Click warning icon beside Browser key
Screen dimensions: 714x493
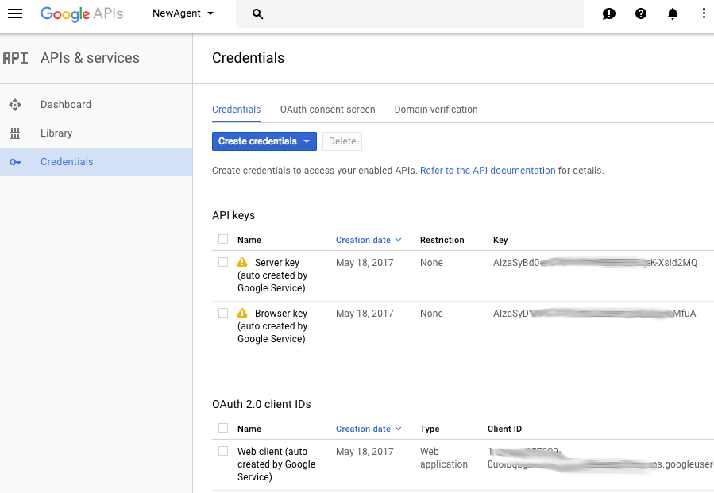pos(243,313)
